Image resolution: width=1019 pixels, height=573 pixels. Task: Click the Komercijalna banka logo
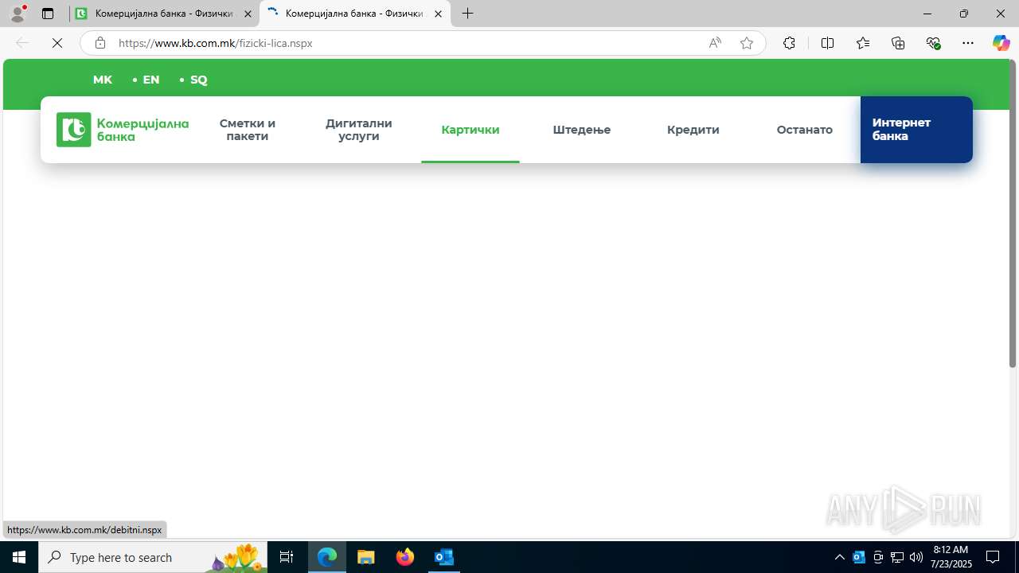tap(123, 130)
